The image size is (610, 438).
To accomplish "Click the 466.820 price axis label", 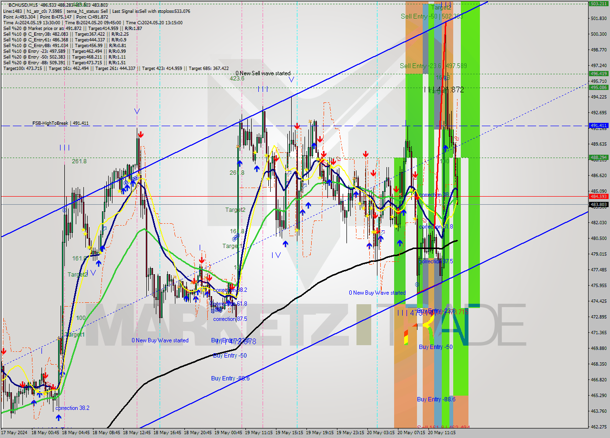I will point(599,380).
